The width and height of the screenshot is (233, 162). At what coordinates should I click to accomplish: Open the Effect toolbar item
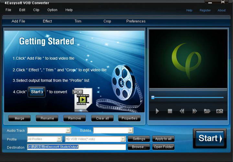tap(47, 21)
